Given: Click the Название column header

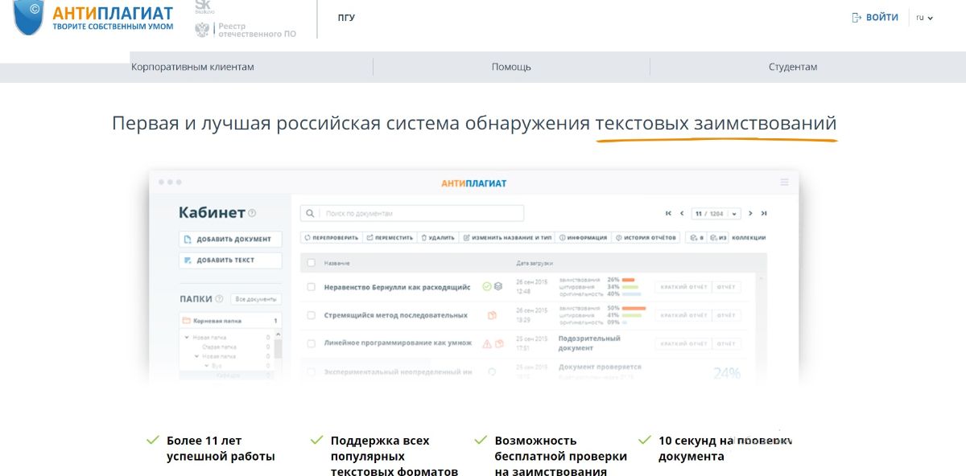Looking at the screenshot, I should [337, 263].
